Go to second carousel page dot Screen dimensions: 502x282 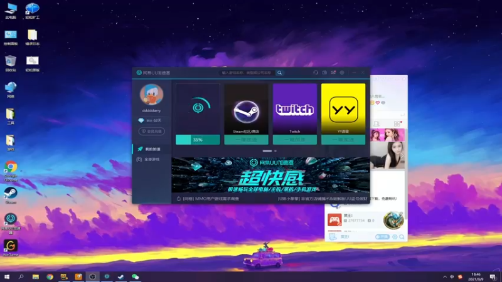[x=275, y=151]
